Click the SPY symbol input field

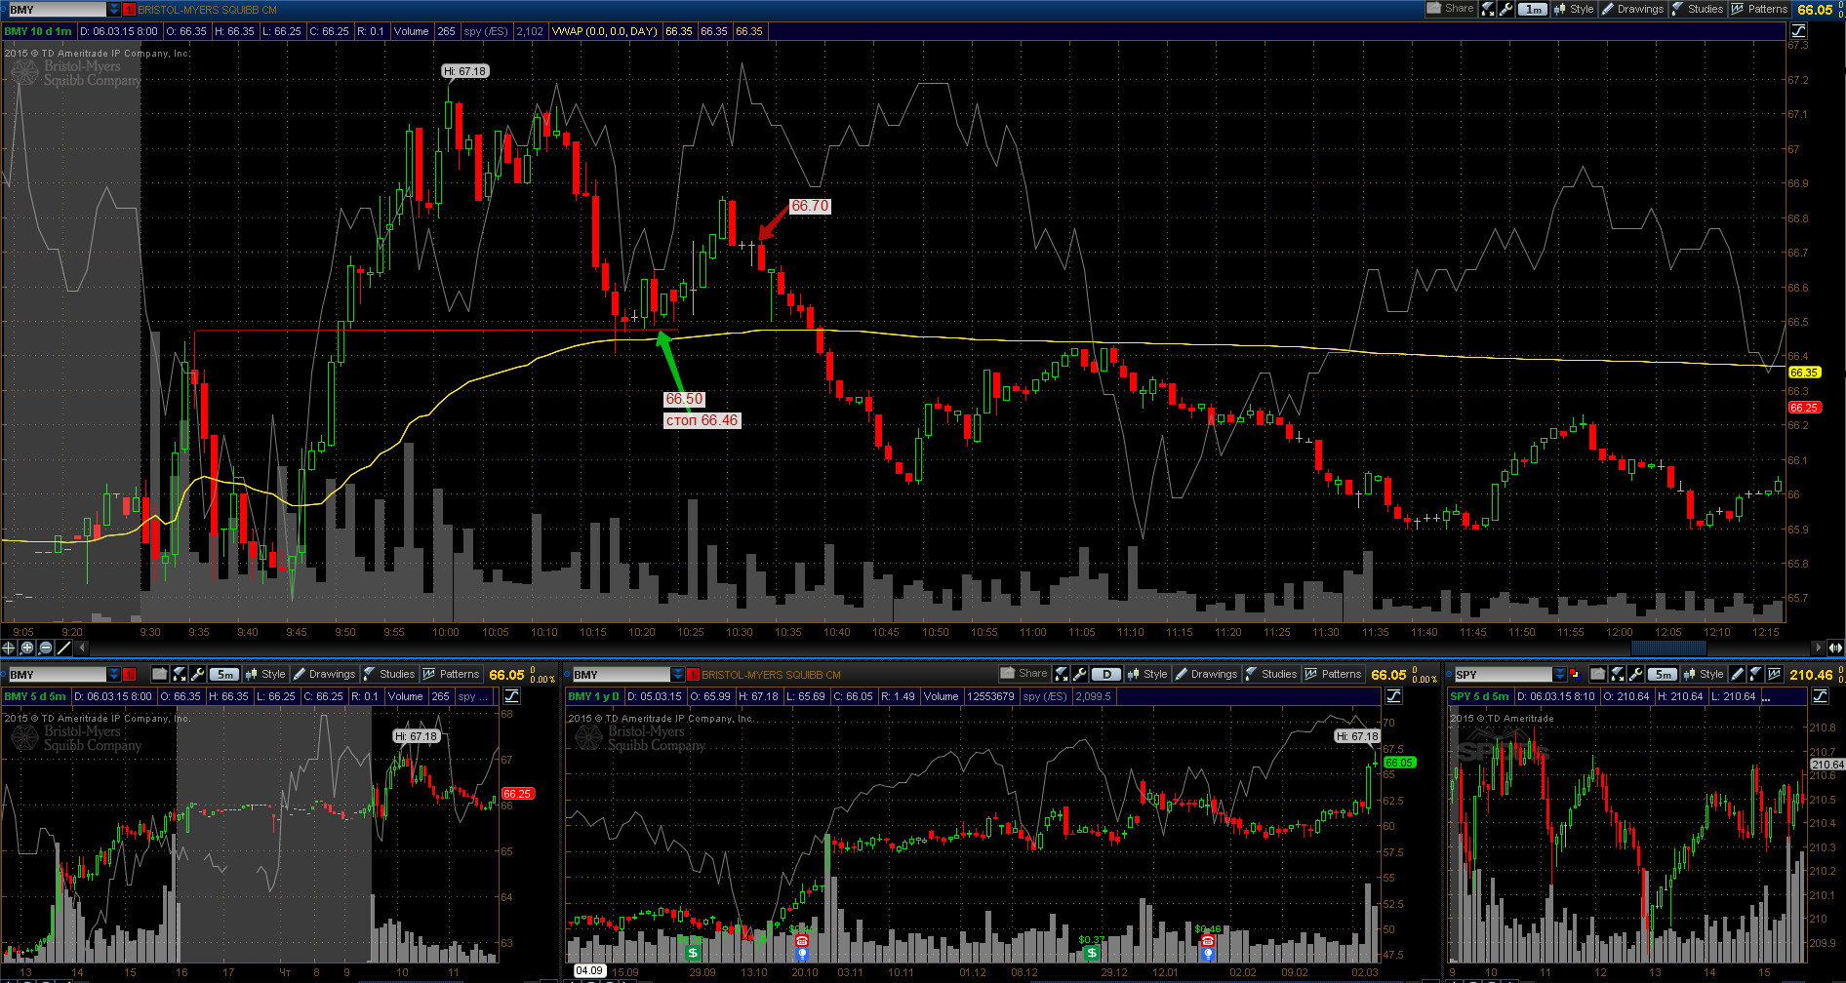click(1503, 674)
